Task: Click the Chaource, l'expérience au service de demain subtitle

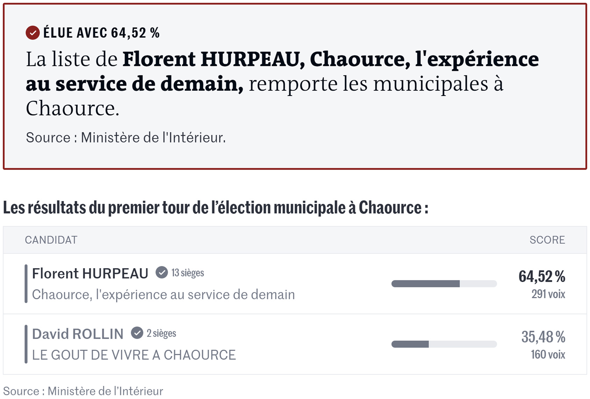Action: click(x=163, y=295)
